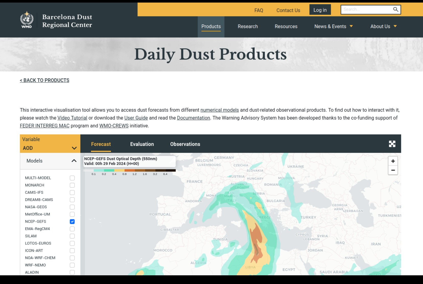Click the AOD legend color bar

(x=129, y=170)
